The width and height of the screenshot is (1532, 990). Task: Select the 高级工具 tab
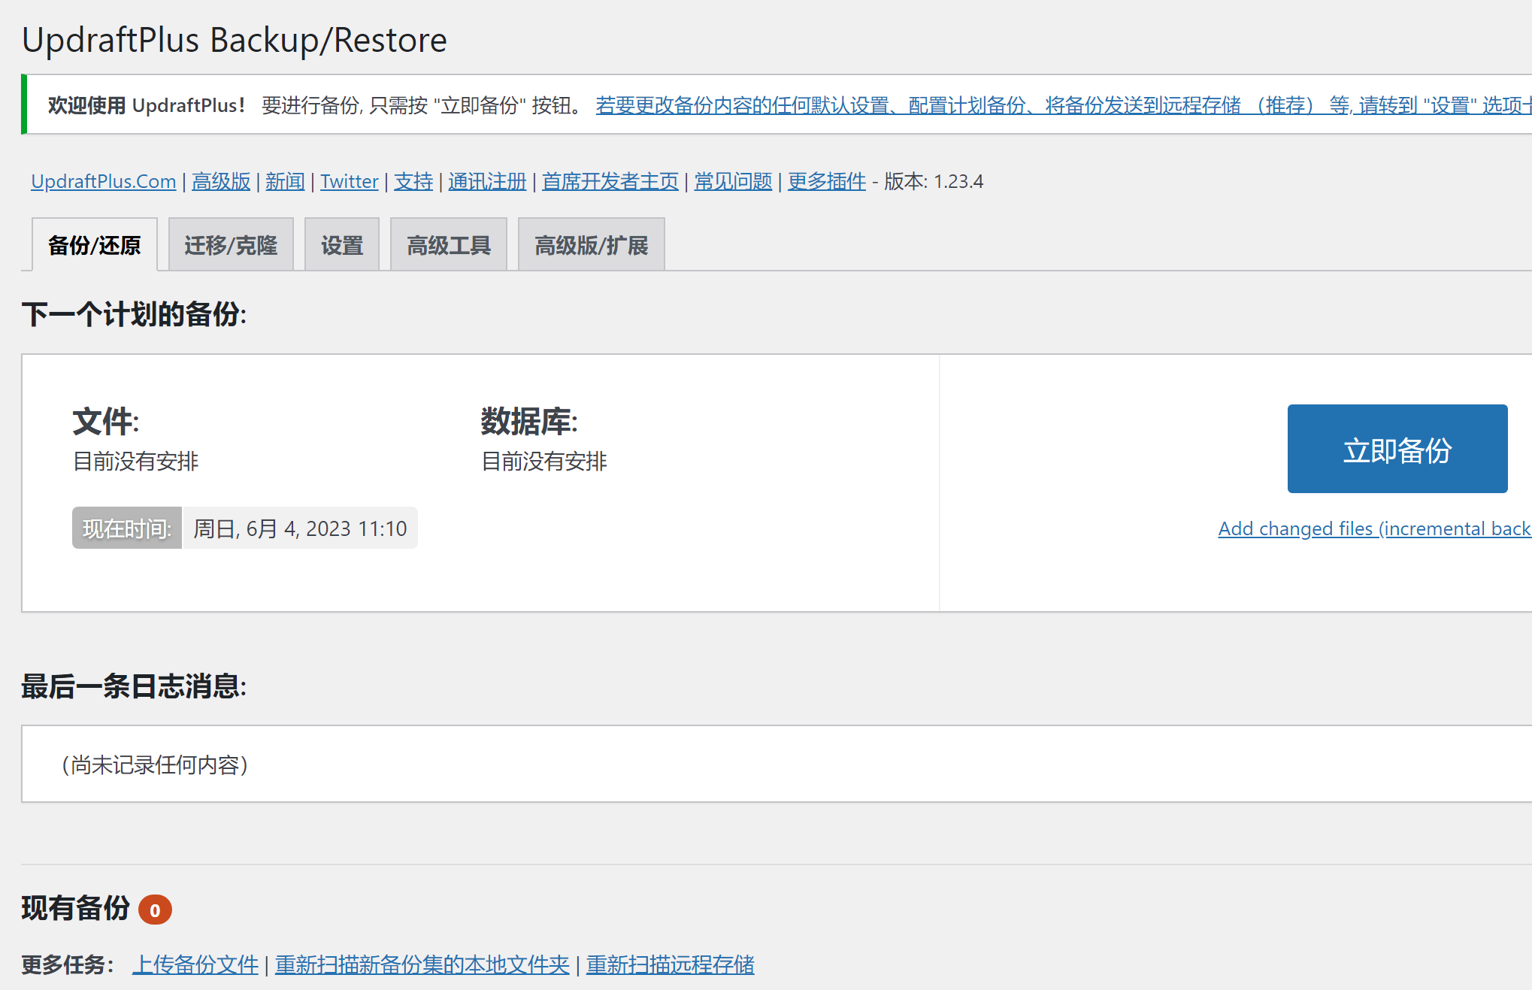pyautogui.click(x=449, y=244)
